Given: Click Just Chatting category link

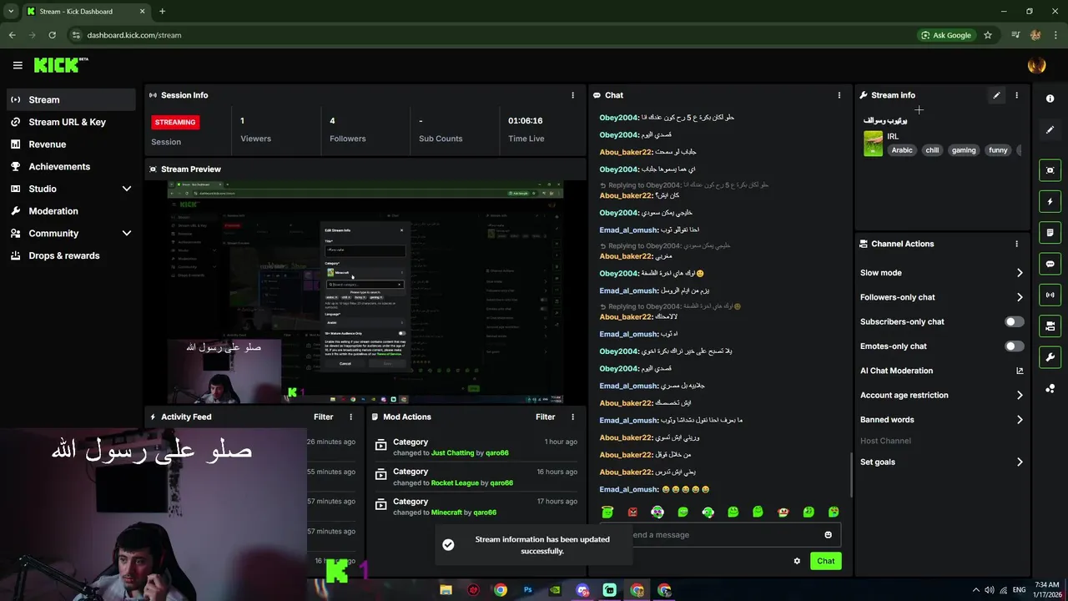Looking at the screenshot, I should (x=452, y=453).
